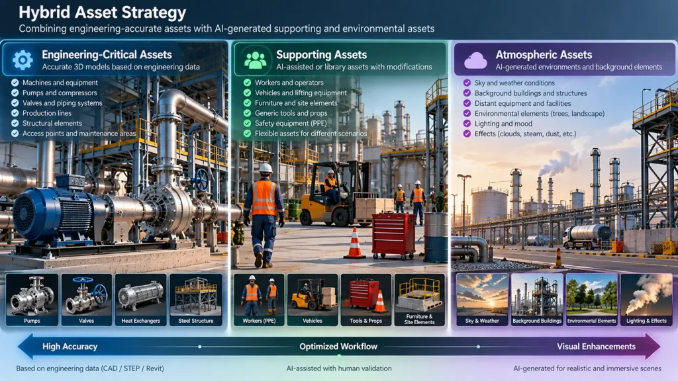Click the 'Machines and equipment' list text

coord(60,83)
